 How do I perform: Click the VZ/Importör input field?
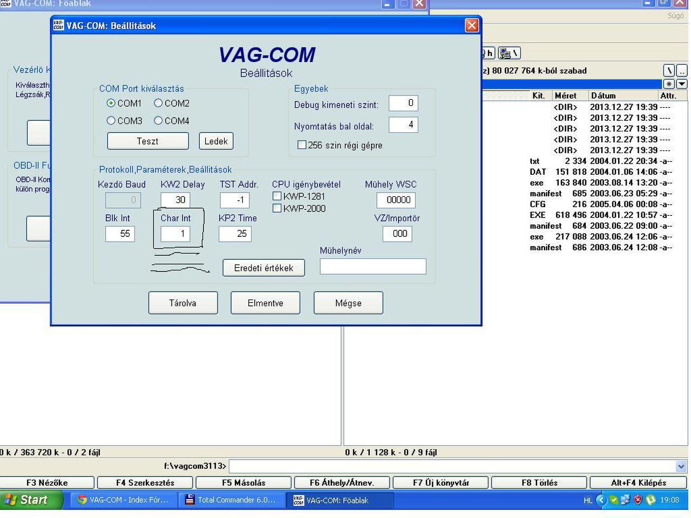point(398,234)
